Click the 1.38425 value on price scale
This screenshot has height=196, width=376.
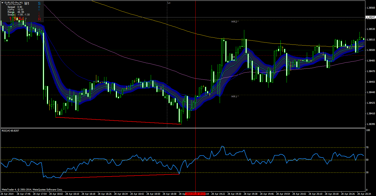pyautogui.click(x=371, y=103)
